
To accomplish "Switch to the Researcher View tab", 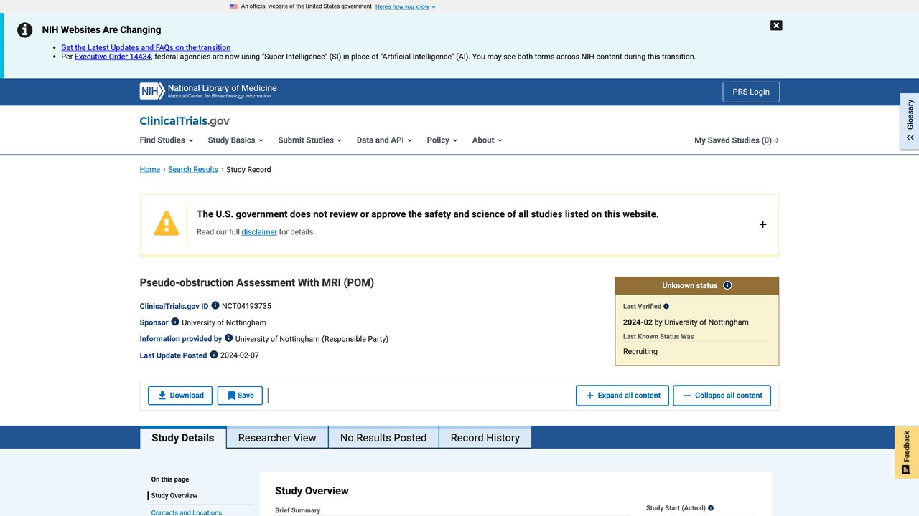I will 277,438.
